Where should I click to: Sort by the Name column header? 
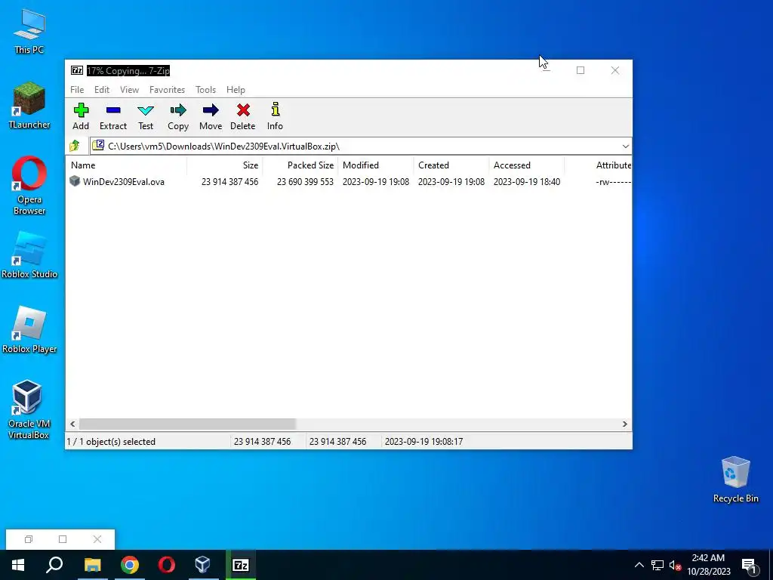click(126, 165)
